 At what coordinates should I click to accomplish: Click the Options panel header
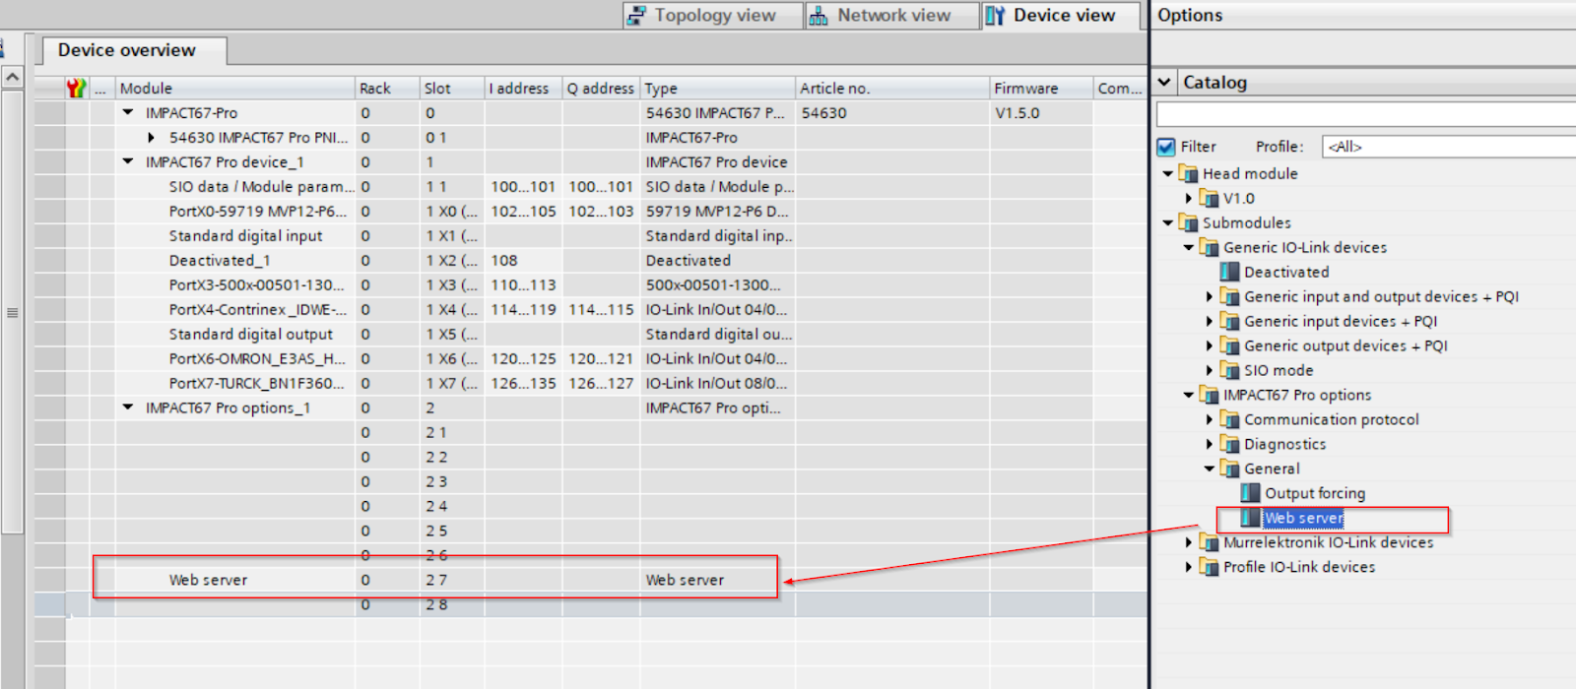click(1364, 16)
